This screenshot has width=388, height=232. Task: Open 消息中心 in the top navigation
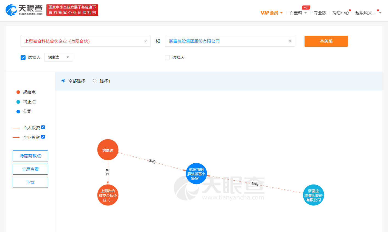(x=340, y=13)
